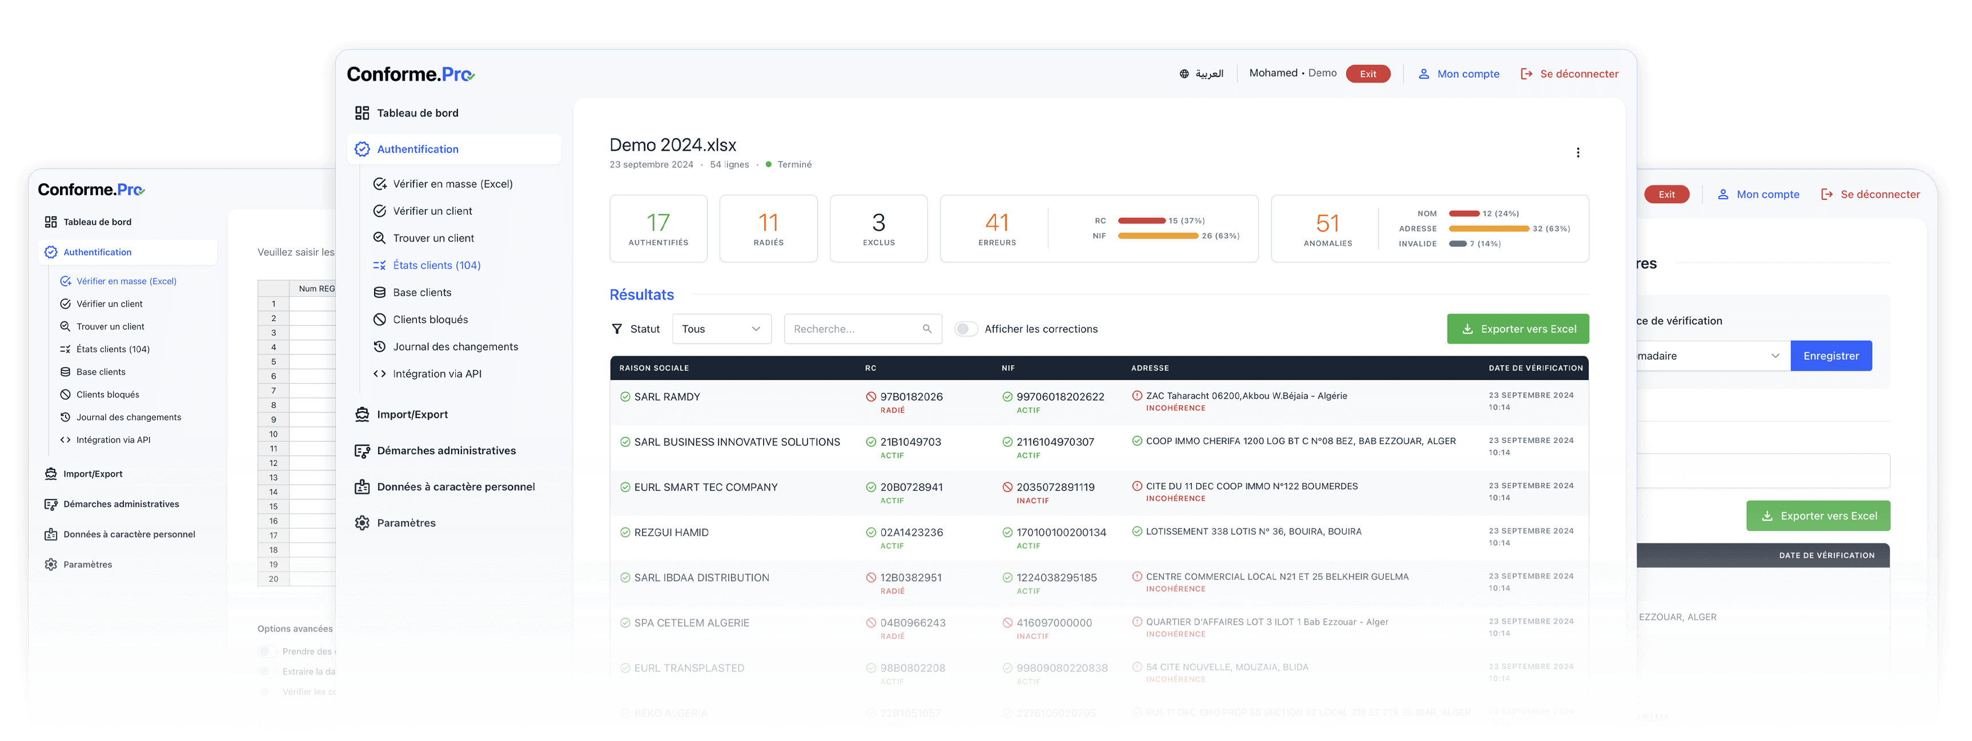Click the Journal des changements history icon in front sidebar

click(380, 347)
